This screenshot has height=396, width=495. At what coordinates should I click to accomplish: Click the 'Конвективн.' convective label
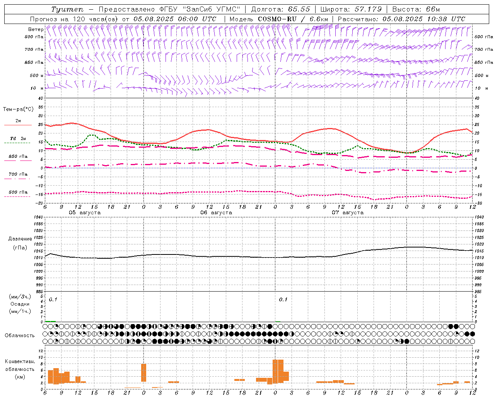click(20, 362)
